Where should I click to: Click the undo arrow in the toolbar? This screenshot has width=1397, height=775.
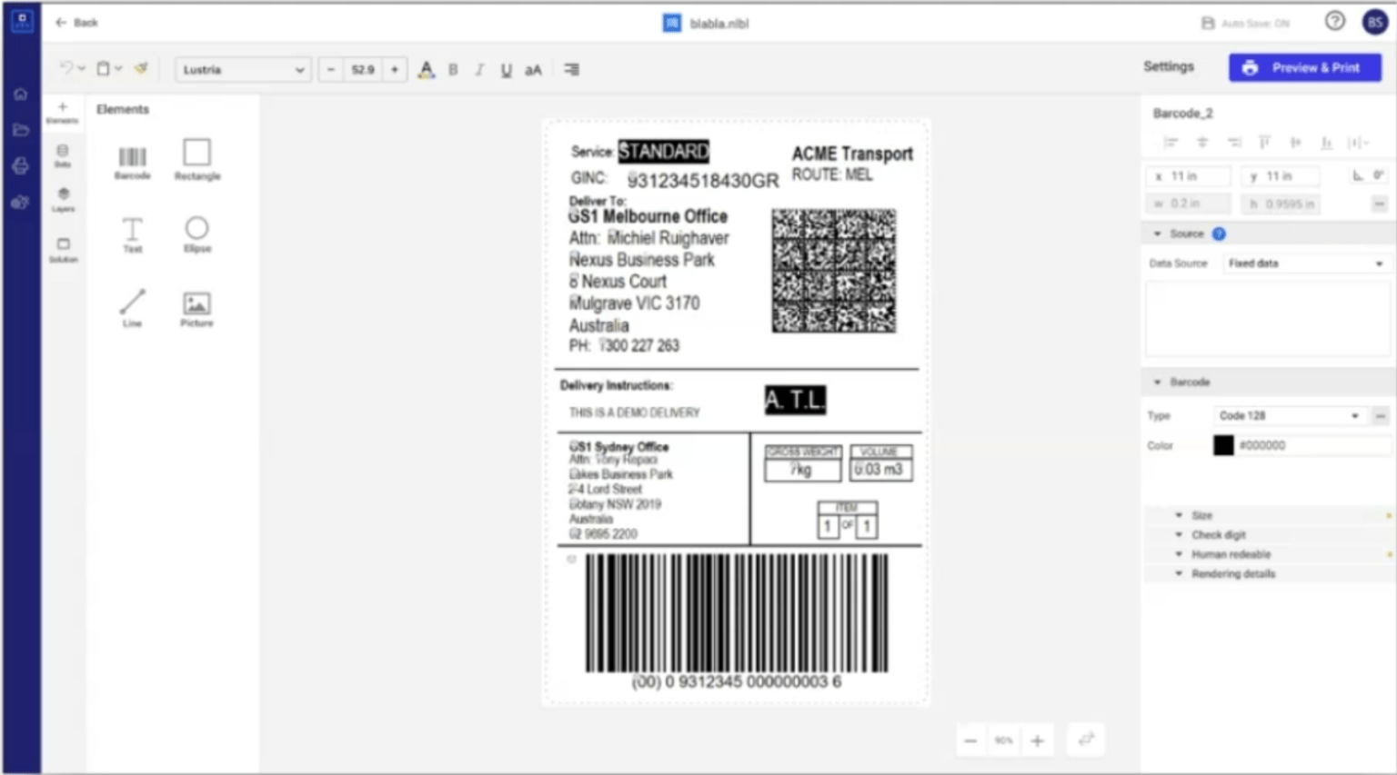[67, 68]
